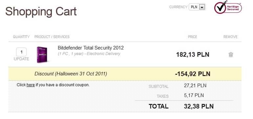Click the REMOVE column header
The image size is (253, 119).
pos(230,37)
